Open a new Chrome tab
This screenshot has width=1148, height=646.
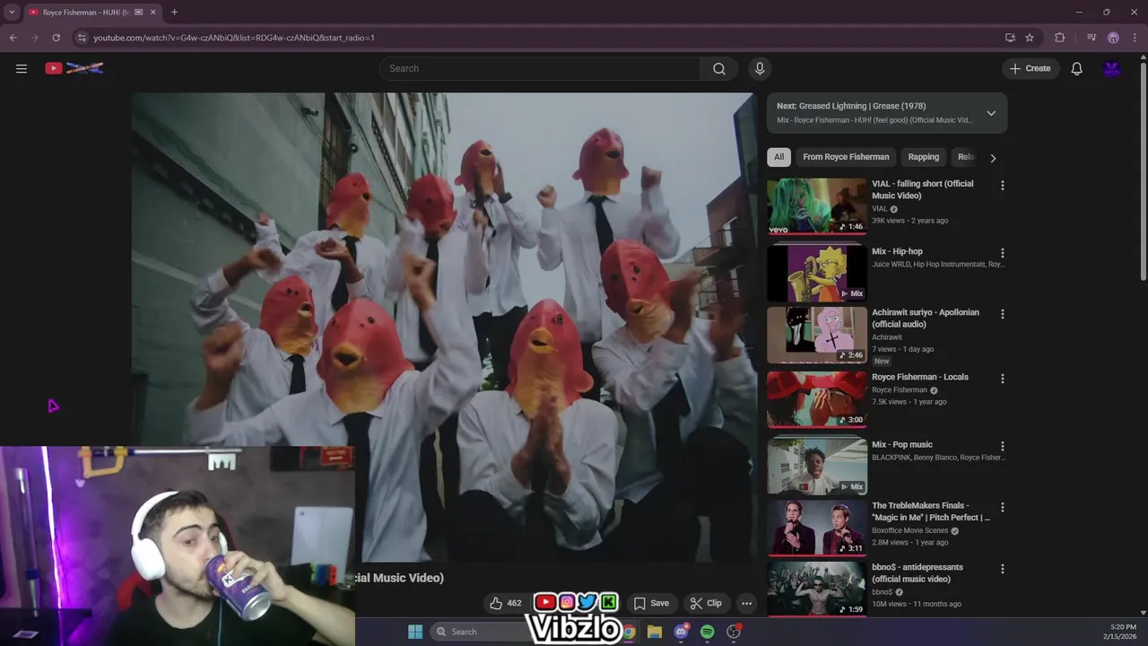174,12
